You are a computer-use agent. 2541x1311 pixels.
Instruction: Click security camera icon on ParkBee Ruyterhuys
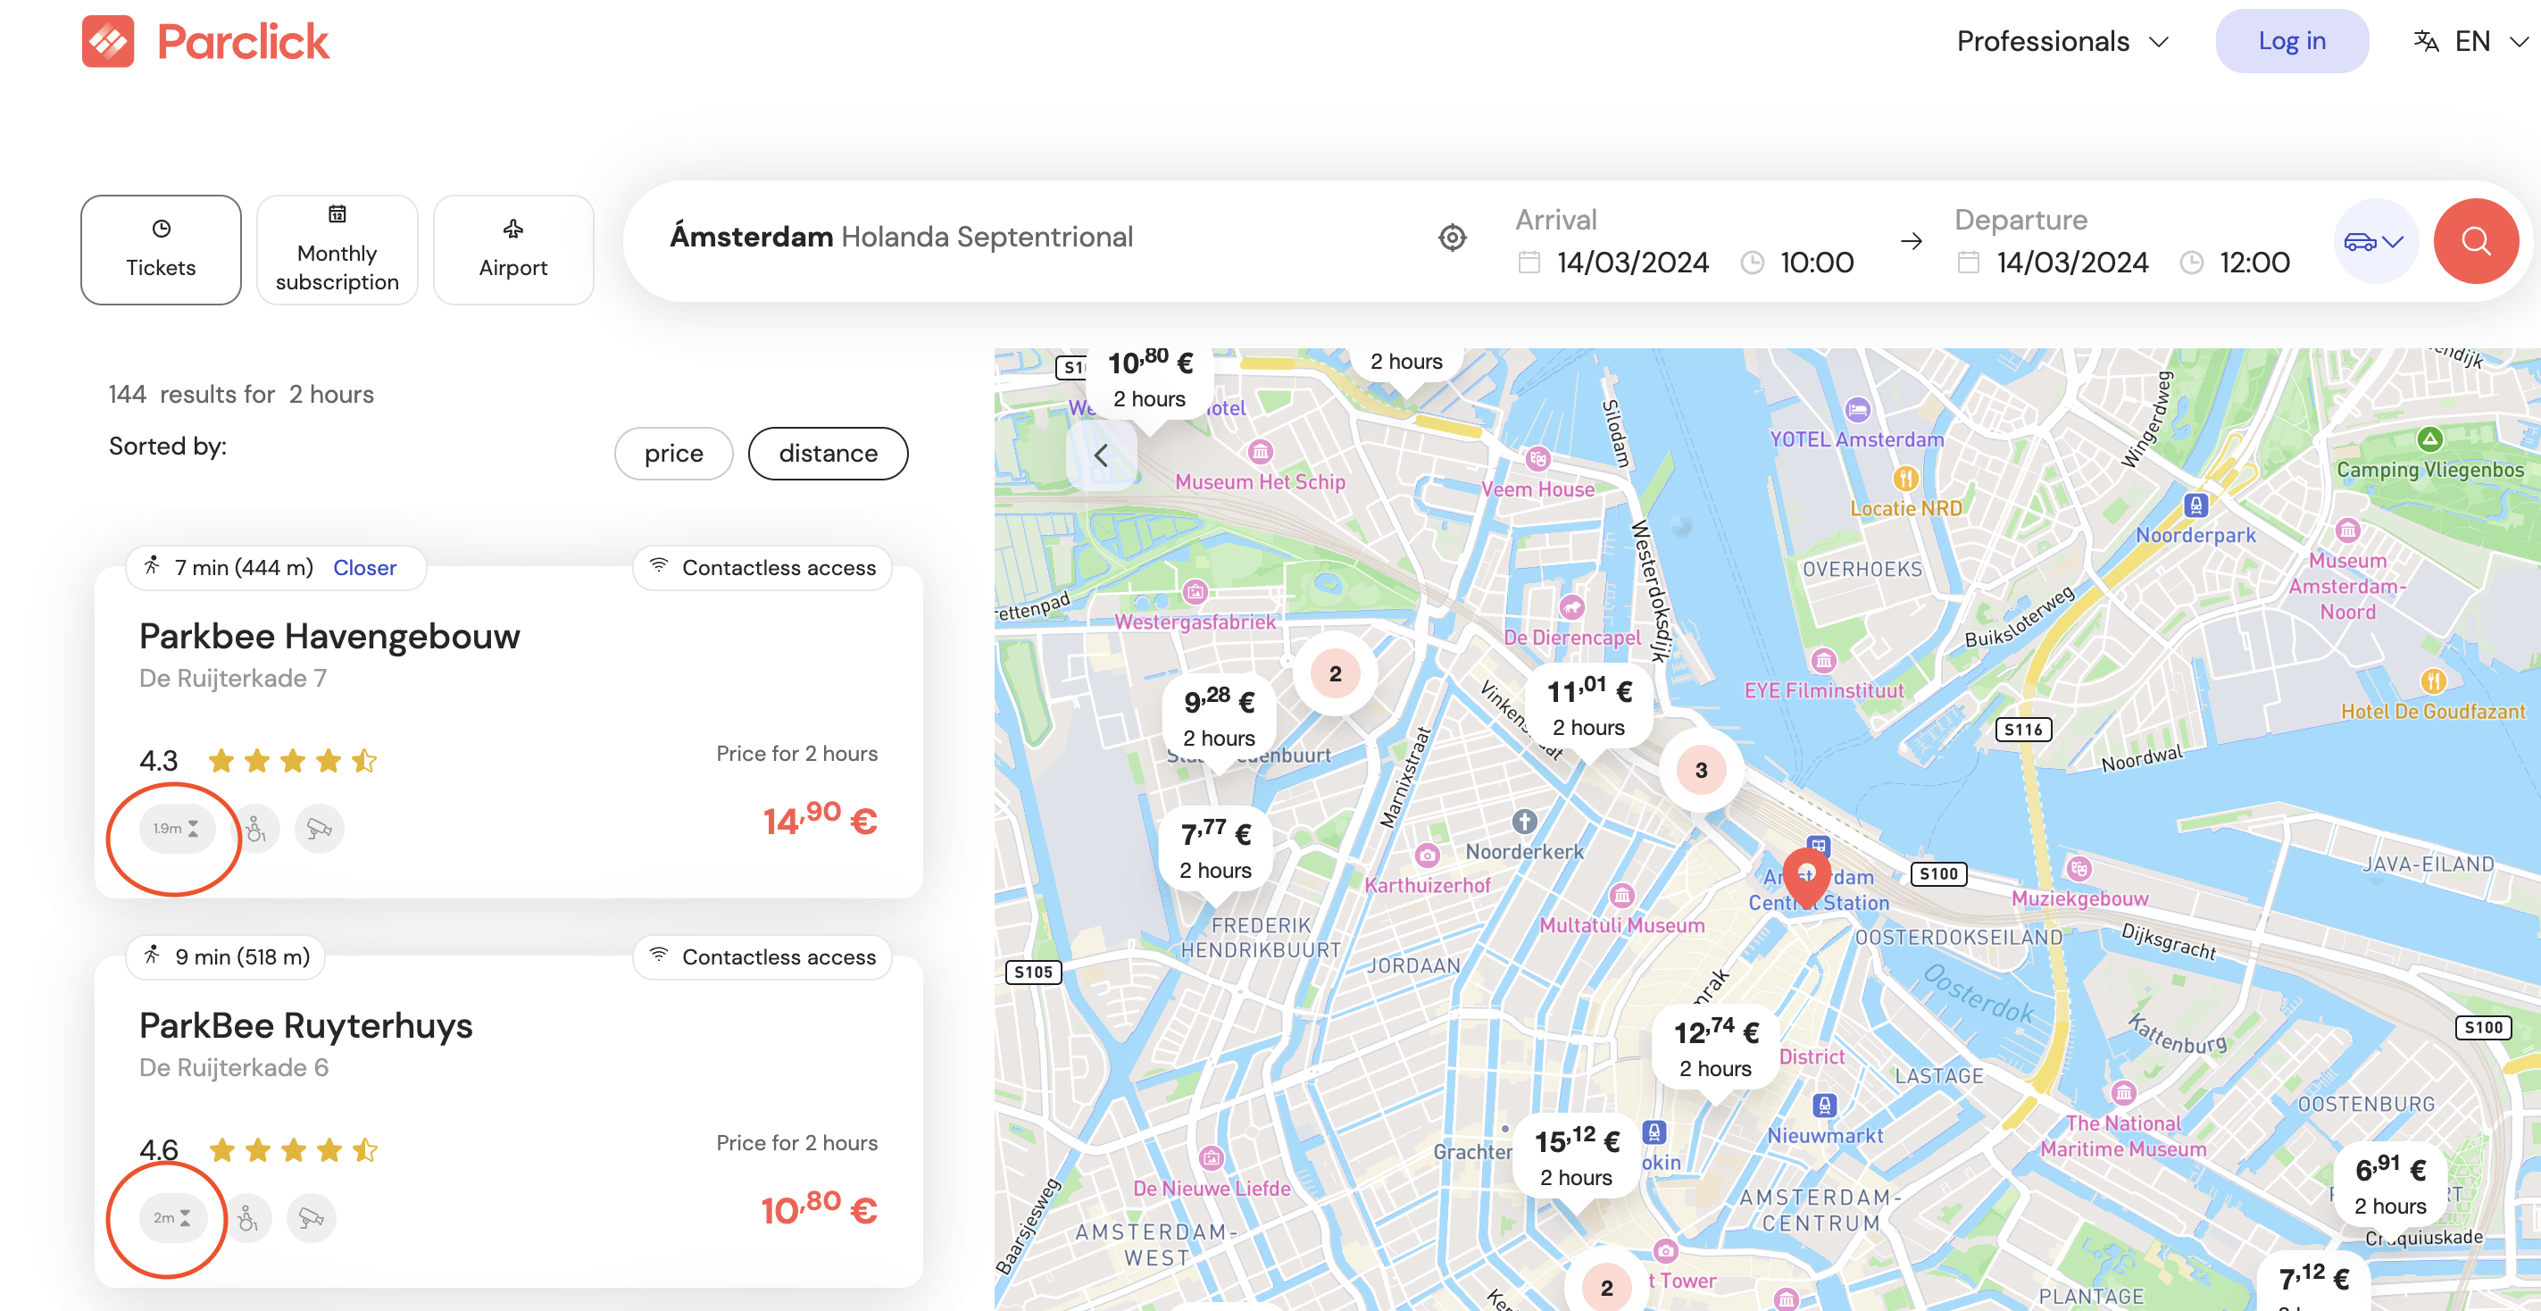pyautogui.click(x=311, y=1217)
